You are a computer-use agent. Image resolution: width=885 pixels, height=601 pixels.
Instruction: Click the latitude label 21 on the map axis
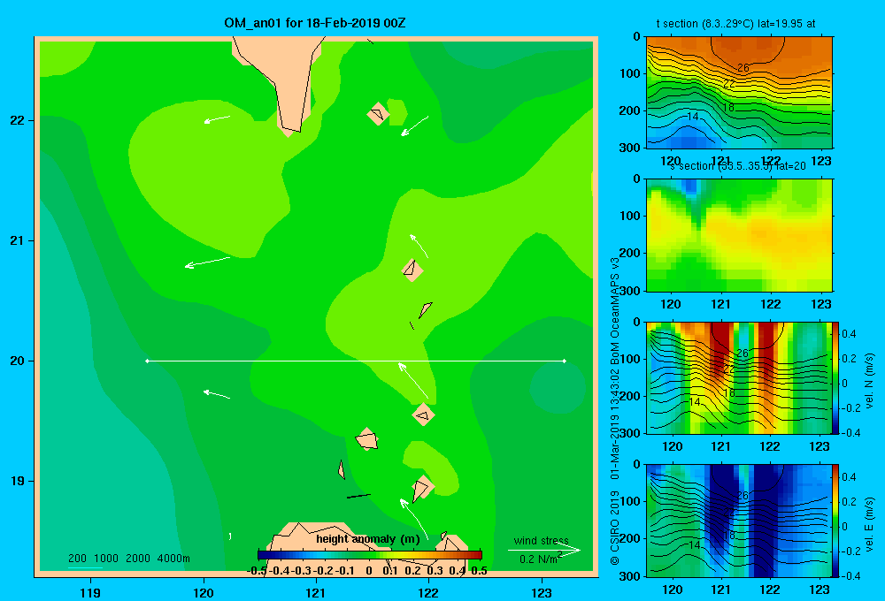point(18,240)
